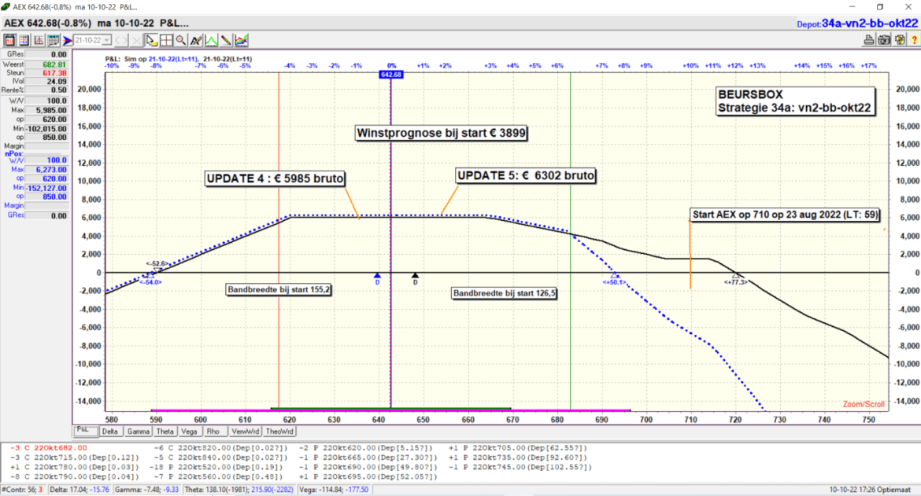This screenshot has height=496, width=921.
Task: Click the <-54.0> breakeven marker
Action: [x=150, y=282]
